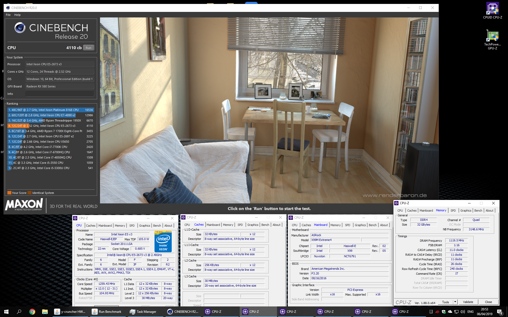The width and height of the screenshot is (508, 317).
Task: Open the Cinebench Help menu
Action: (x=17, y=15)
